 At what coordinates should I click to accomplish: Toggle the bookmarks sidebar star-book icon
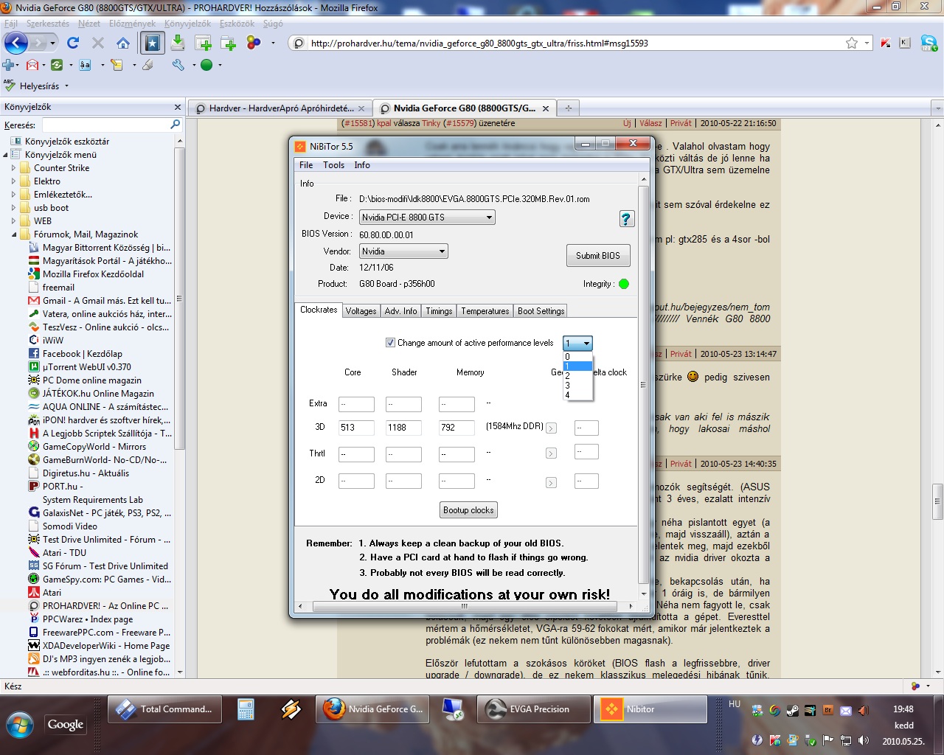coord(153,43)
